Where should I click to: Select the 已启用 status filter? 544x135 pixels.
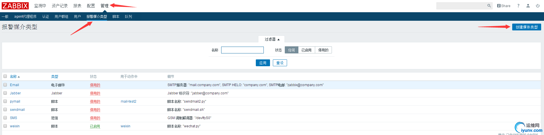306,50
